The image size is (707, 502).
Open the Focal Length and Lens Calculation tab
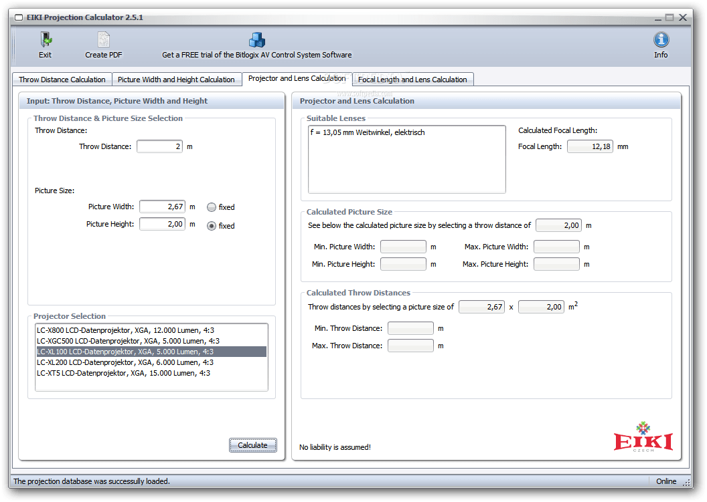click(412, 79)
